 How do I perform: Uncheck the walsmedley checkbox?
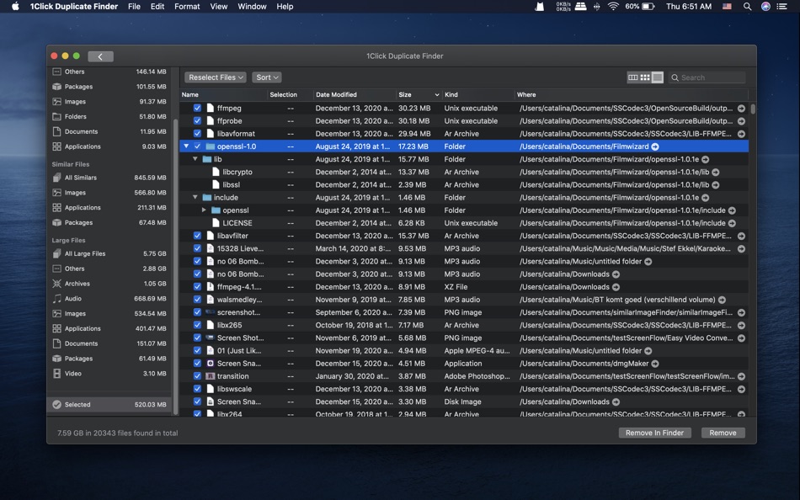pos(197,300)
